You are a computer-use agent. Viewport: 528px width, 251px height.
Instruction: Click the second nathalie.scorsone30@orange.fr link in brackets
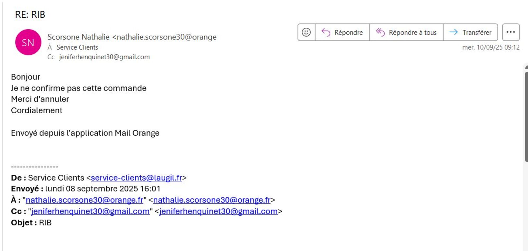pos(212,200)
